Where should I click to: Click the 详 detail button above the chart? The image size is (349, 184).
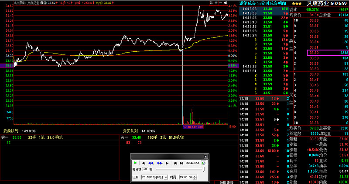211,3
